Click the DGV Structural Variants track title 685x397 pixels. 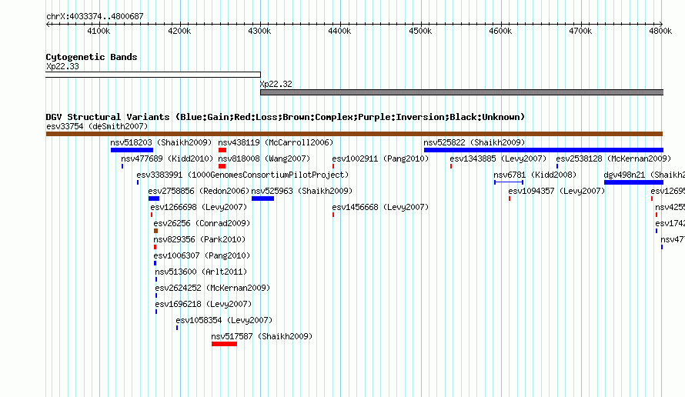(x=286, y=117)
